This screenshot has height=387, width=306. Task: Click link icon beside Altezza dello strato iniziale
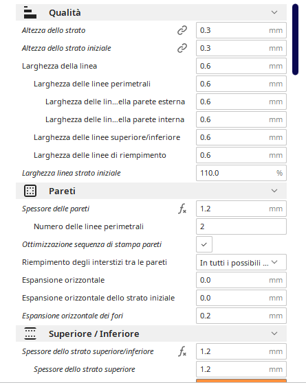182,48
